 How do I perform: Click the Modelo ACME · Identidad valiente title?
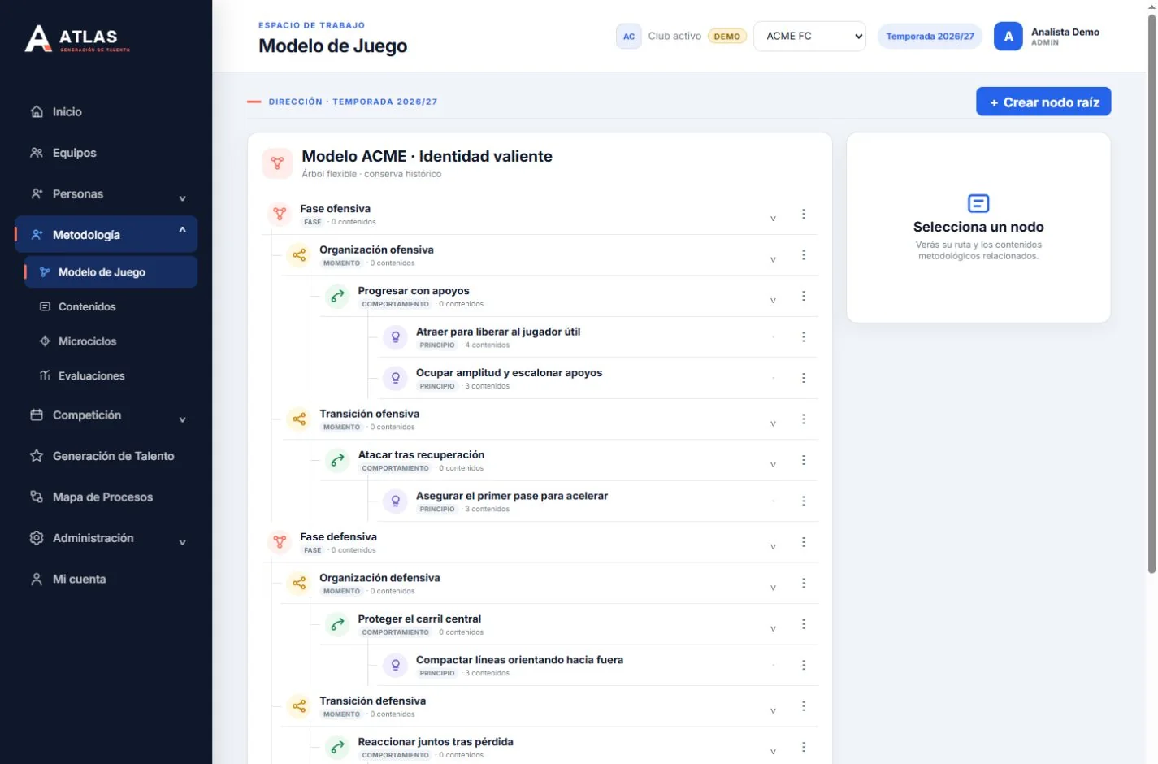pos(427,156)
